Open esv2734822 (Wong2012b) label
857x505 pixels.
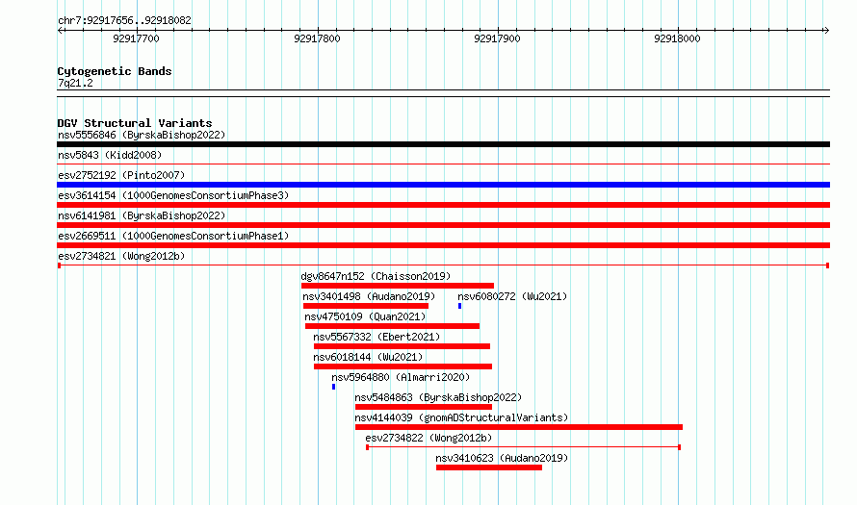point(428,438)
